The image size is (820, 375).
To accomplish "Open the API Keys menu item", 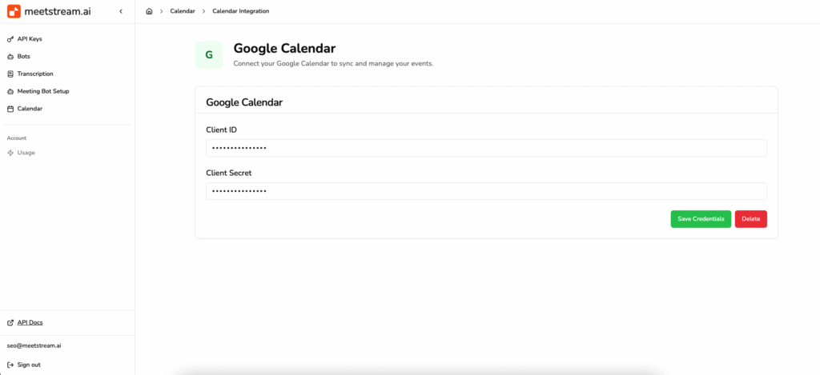I will [x=30, y=38].
